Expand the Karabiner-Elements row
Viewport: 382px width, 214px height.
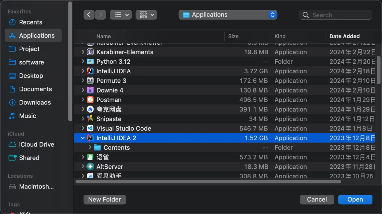[x=83, y=52]
